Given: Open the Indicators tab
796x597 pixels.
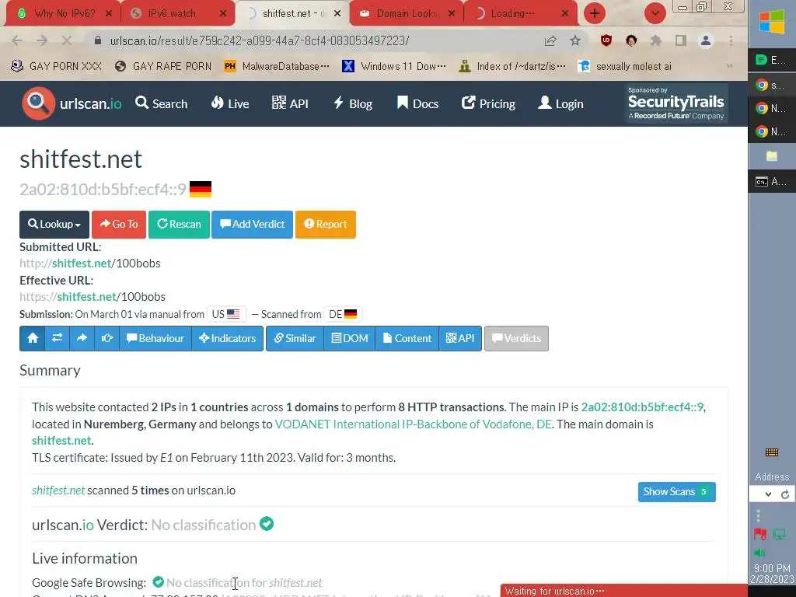Looking at the screenshot, I should [x=228, y=338].
